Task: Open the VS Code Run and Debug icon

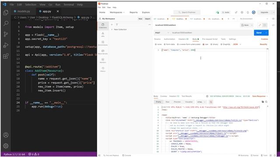Action: pos(6,45)
